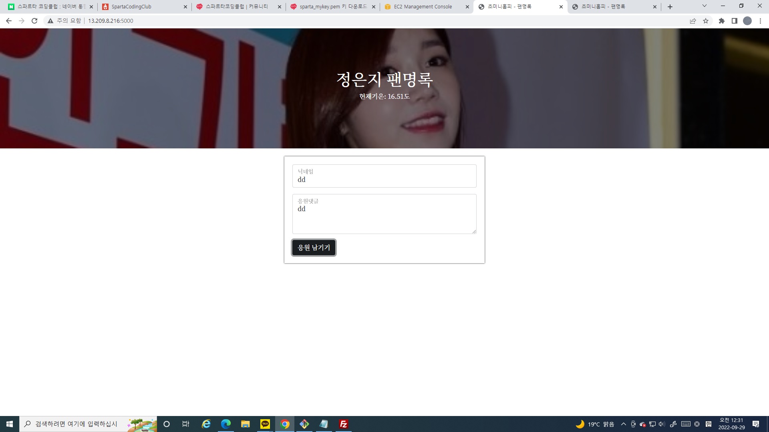Close the EC2 Management Console tab
Screen dimensions: 769x432
(467, 7)
